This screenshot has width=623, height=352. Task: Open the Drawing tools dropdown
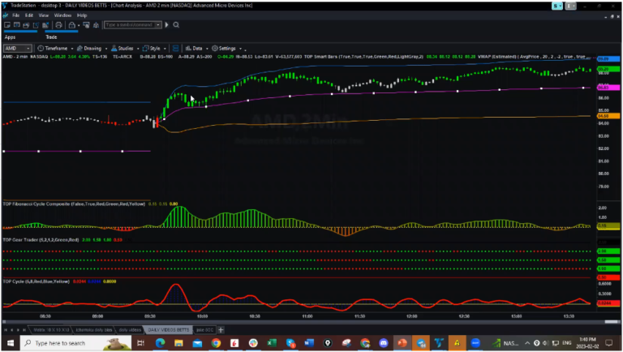point(88,48)
